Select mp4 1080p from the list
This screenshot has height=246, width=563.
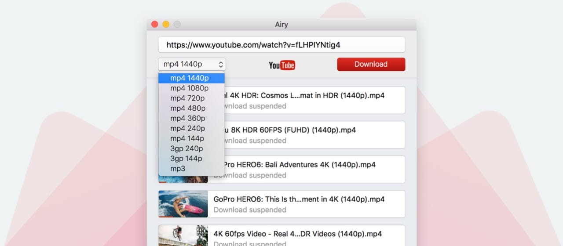[x=192, y=88]
